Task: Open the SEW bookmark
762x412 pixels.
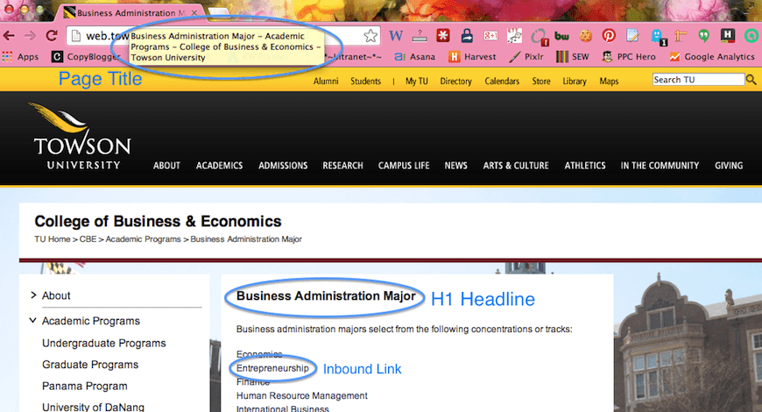Action: pos(573,56)
